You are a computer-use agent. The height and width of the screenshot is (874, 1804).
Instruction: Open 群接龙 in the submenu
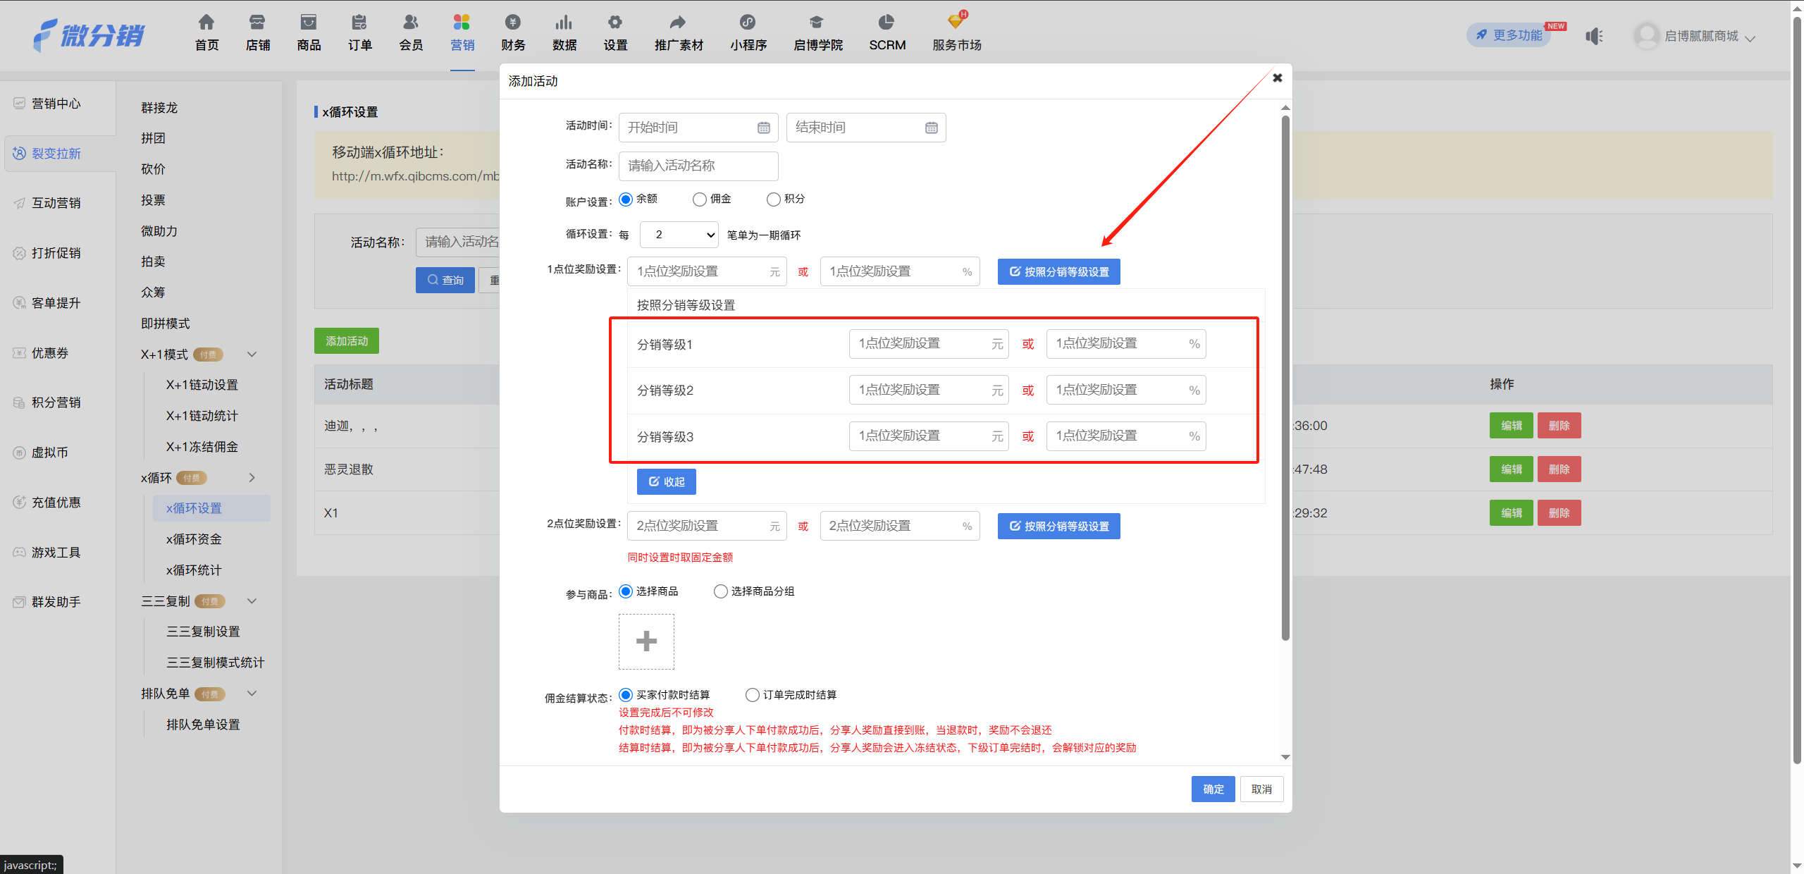click(x=159, y=108)
